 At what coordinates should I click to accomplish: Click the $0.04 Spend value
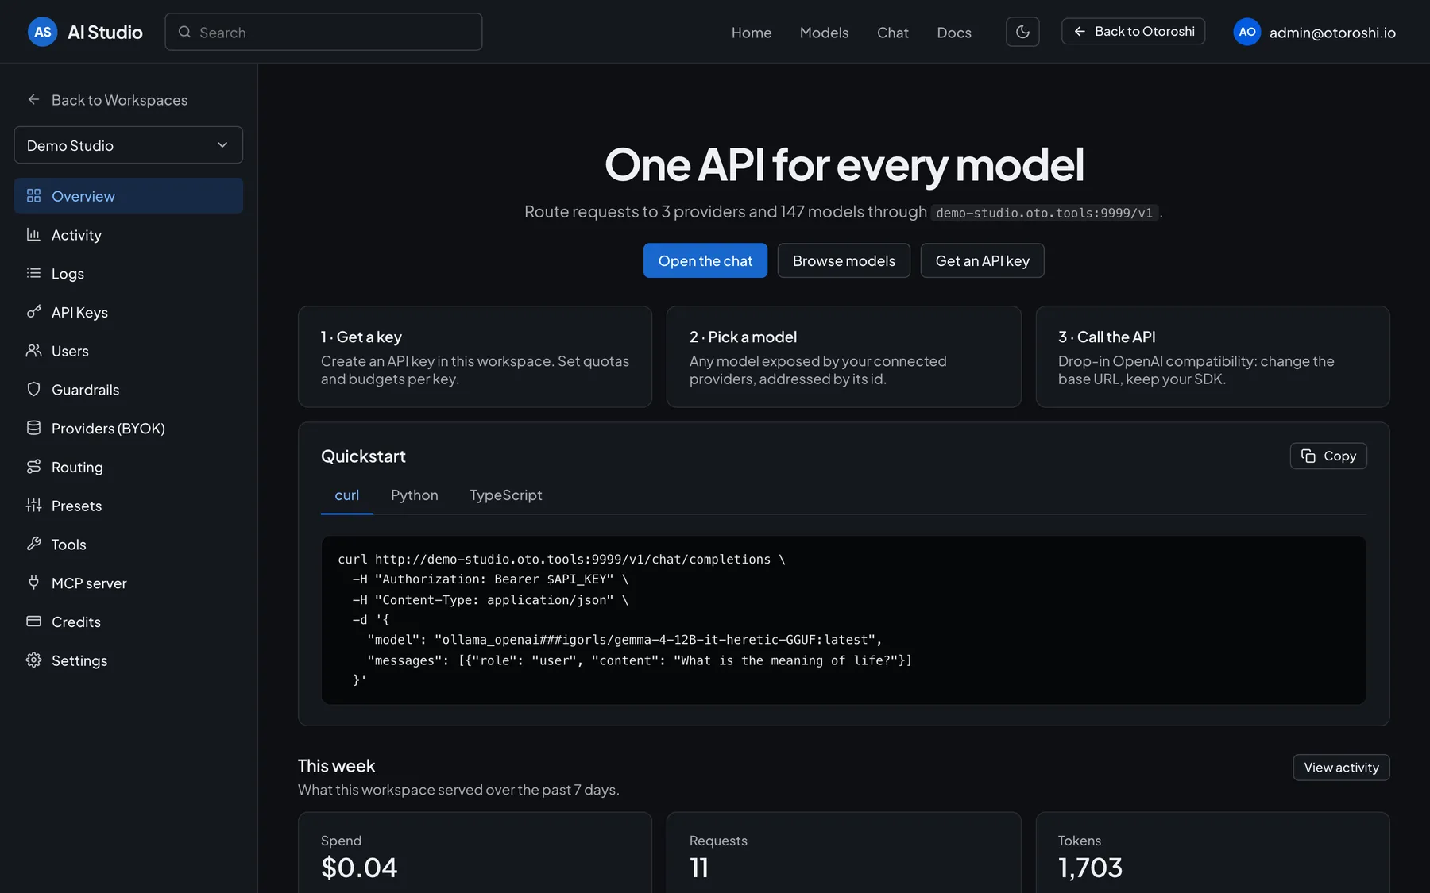point(359,868)
